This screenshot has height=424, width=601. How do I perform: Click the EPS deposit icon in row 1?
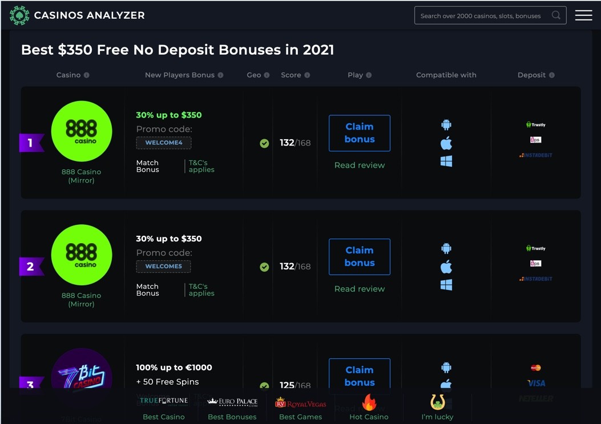[536, 140]
